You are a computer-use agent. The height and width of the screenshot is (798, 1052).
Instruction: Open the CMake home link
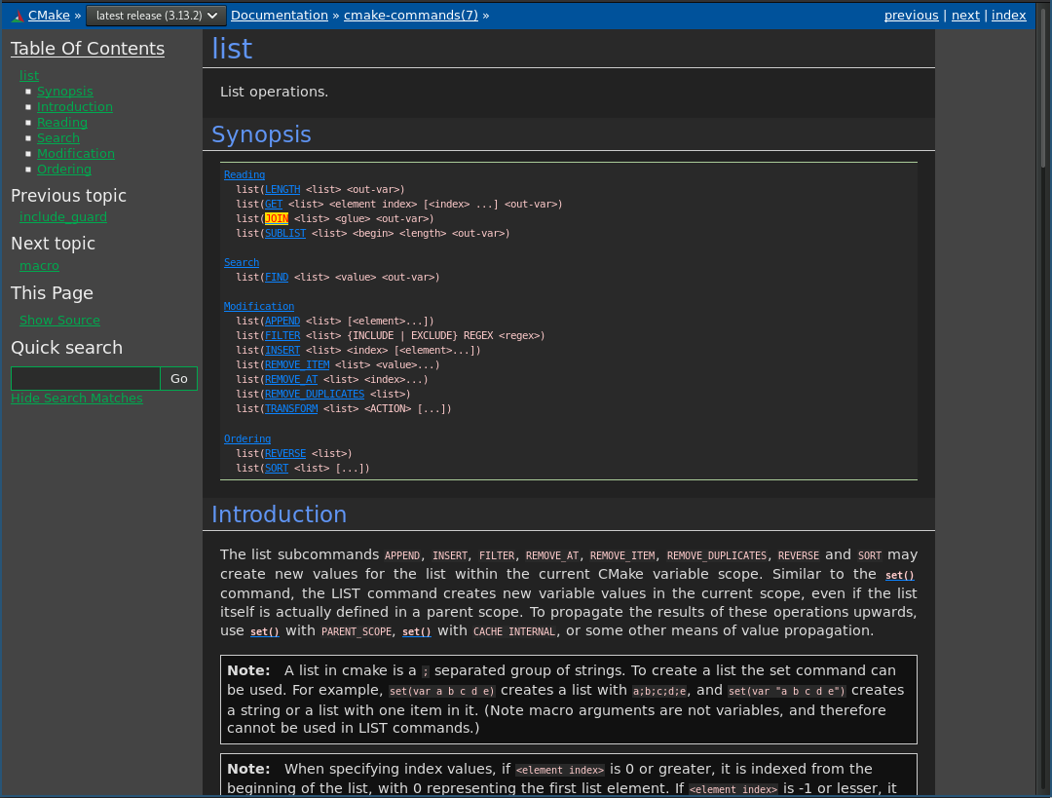pos(49,16)
